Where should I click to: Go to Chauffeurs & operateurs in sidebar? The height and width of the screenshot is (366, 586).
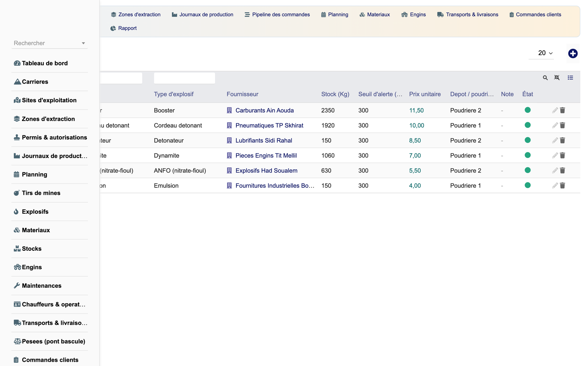click(x=49, y=304)
